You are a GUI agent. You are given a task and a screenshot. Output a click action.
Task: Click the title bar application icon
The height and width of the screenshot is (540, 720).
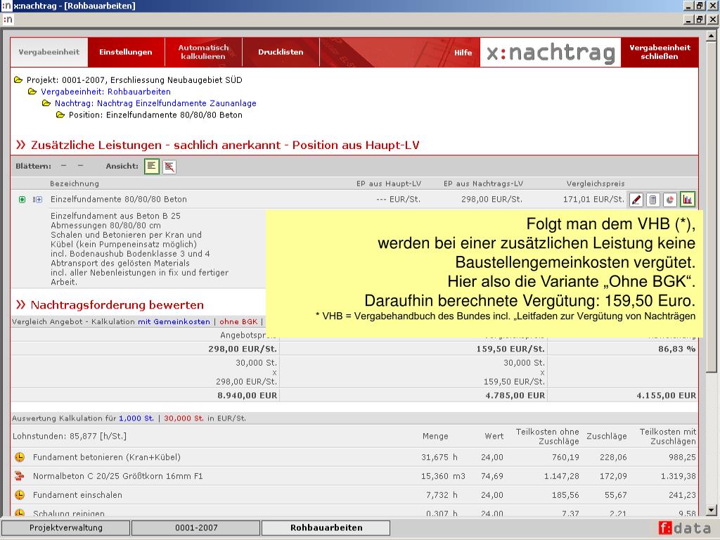[x=6, y=6]
